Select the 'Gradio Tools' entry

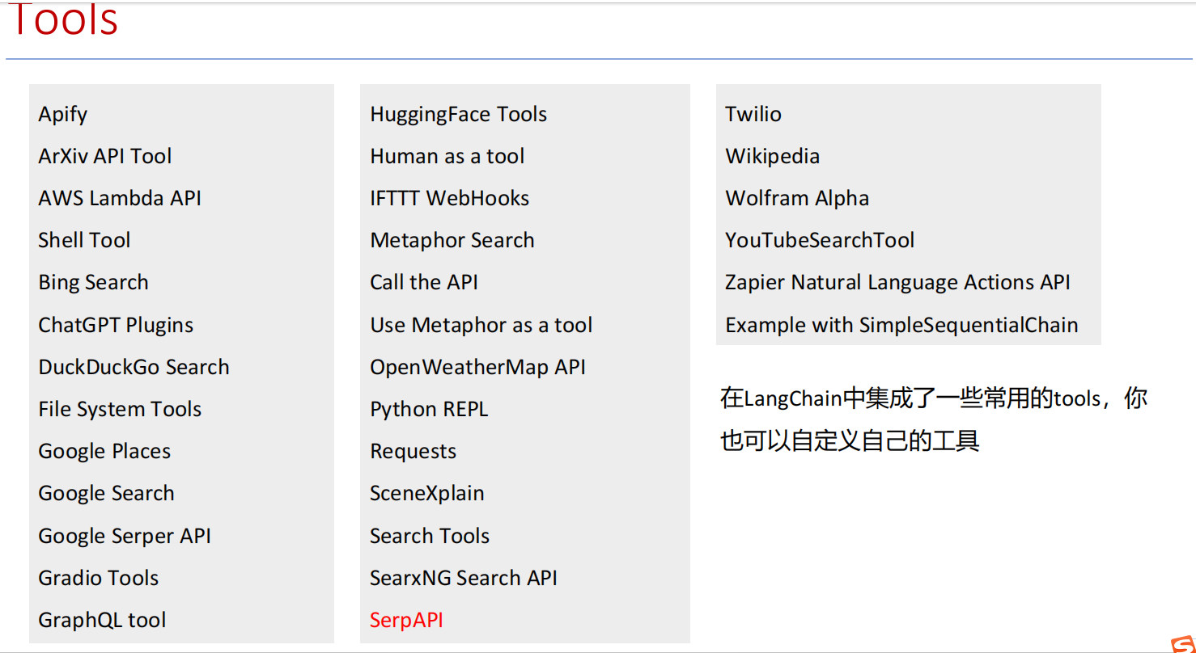click(x=99, y=578)
